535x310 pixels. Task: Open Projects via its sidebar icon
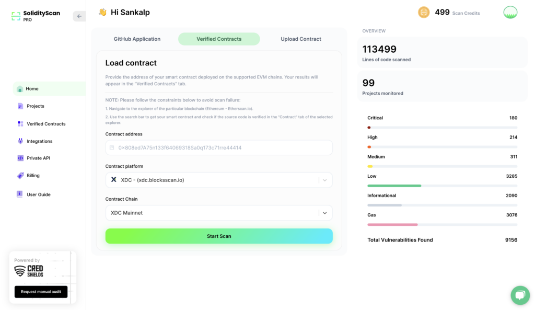[x=20, y=106]
